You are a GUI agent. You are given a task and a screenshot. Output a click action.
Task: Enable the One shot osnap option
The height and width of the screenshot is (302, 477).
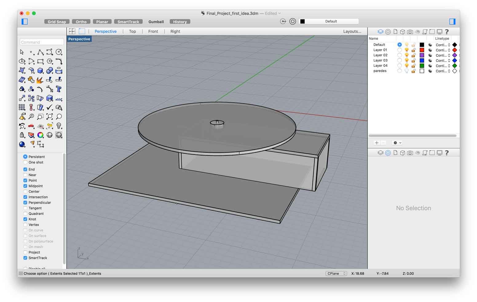point(25,162)
